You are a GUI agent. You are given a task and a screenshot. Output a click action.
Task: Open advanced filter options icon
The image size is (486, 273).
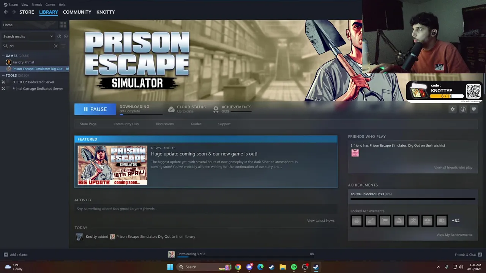tap(63, 46)
